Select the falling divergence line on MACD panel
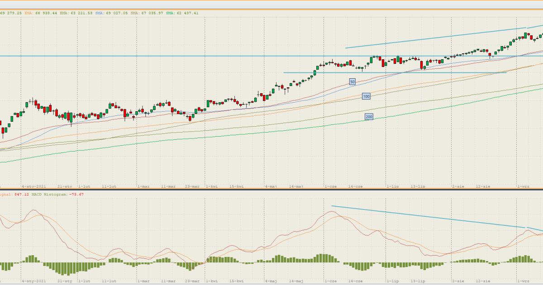The width and height of the screenshot is (543, 285). tap(425, 216)
